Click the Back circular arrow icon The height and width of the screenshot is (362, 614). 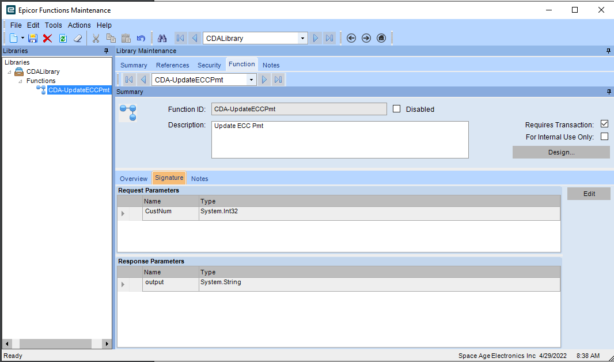(351, 38)
